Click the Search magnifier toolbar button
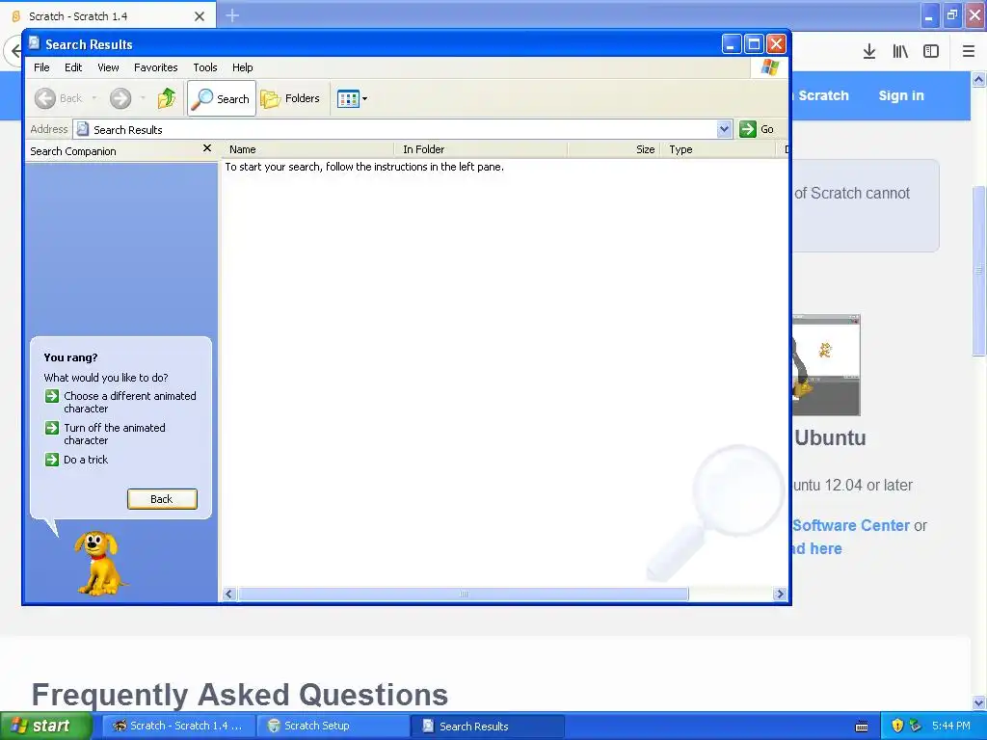This screenshot has height=740, width=987. pyautogui.click(x=222, y=99)
